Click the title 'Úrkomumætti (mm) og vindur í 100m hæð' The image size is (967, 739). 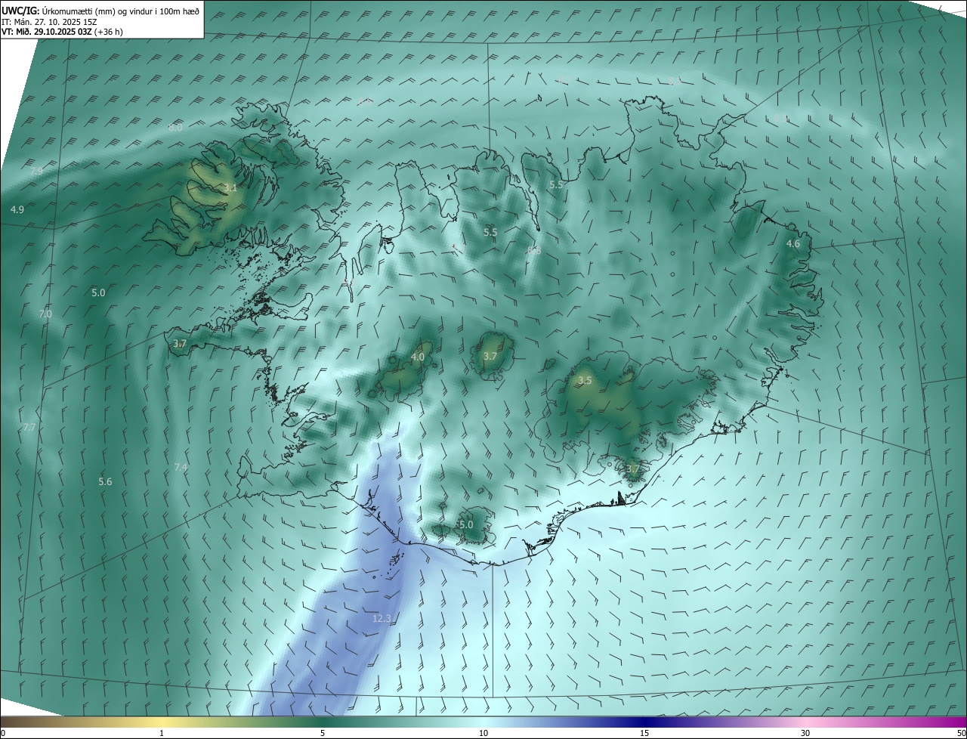point(120,11)
